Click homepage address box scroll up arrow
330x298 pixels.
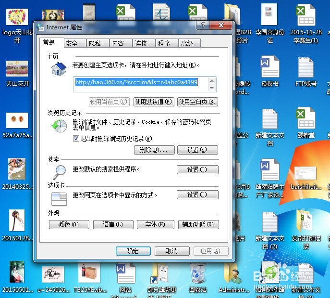click(x=212, y=81)
